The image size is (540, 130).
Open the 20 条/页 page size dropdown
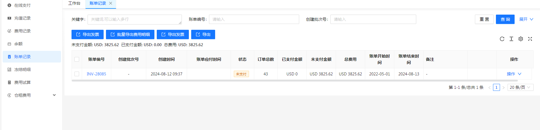click(x=520, y=87)
